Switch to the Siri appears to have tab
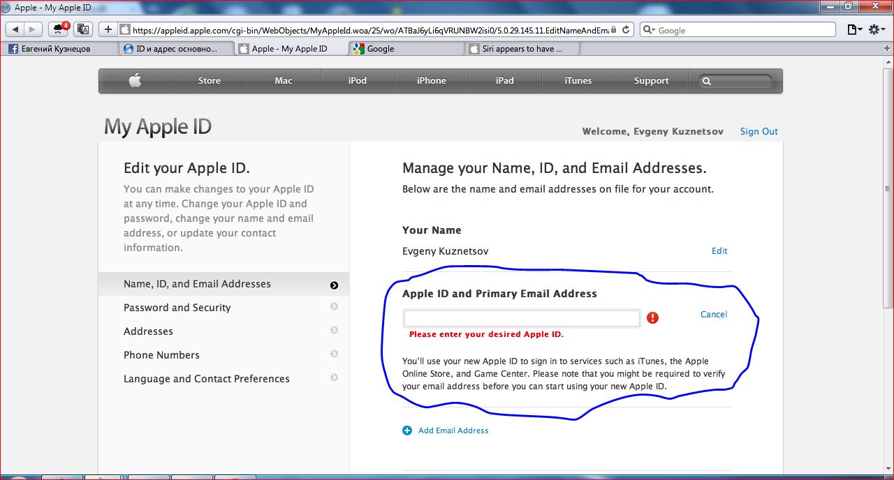894x480 pixels. click(x=522, y=49)
